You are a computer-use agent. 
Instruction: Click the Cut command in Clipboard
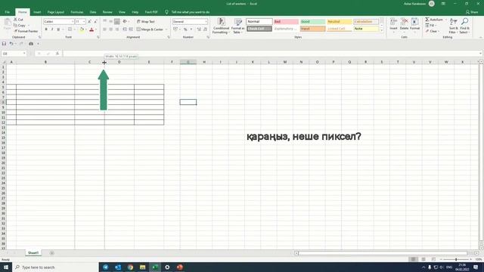pyautogui.click(x=18, y=20)
